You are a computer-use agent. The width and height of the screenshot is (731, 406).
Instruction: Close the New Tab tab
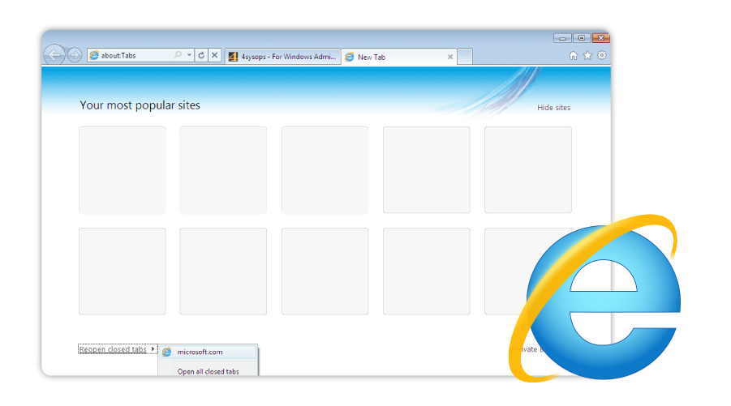[x=450, y=57]
